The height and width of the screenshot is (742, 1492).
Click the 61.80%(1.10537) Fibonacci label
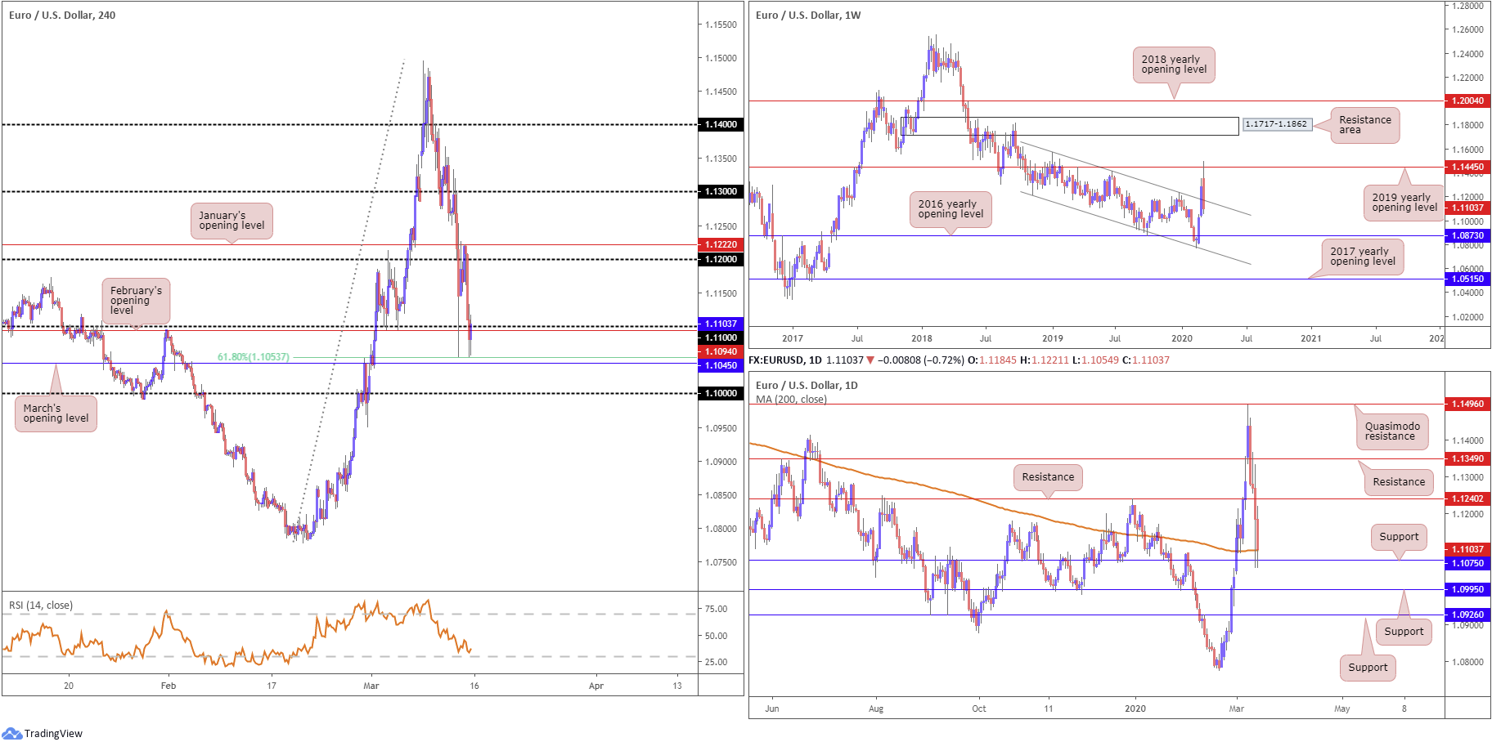(253, 357)
